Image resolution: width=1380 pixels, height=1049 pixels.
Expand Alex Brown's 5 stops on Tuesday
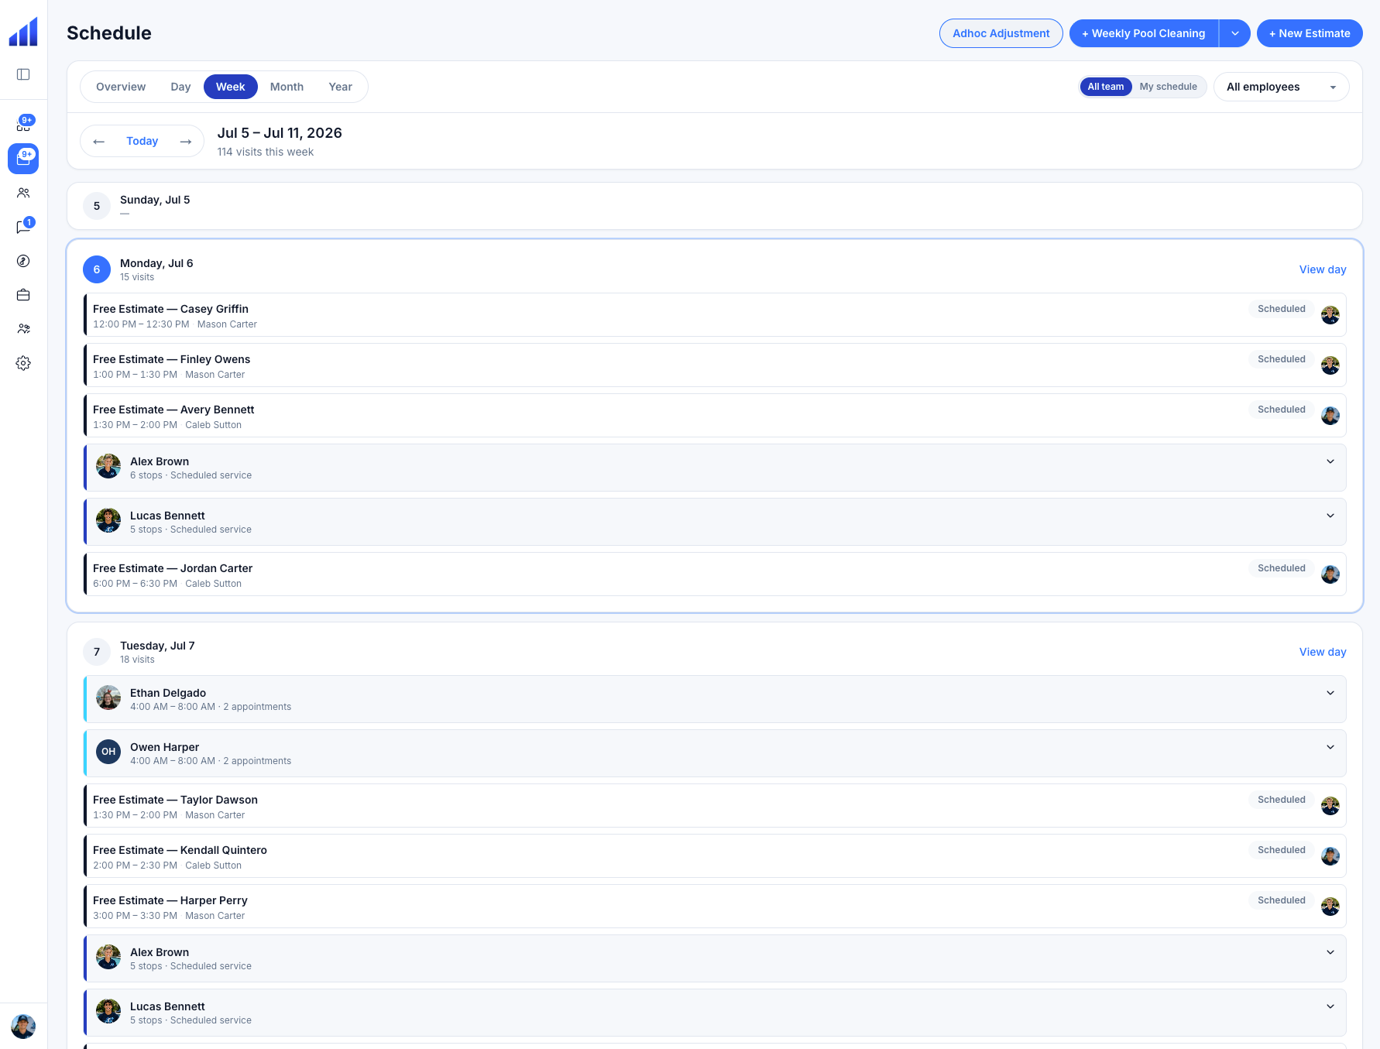coord(1330,952)
